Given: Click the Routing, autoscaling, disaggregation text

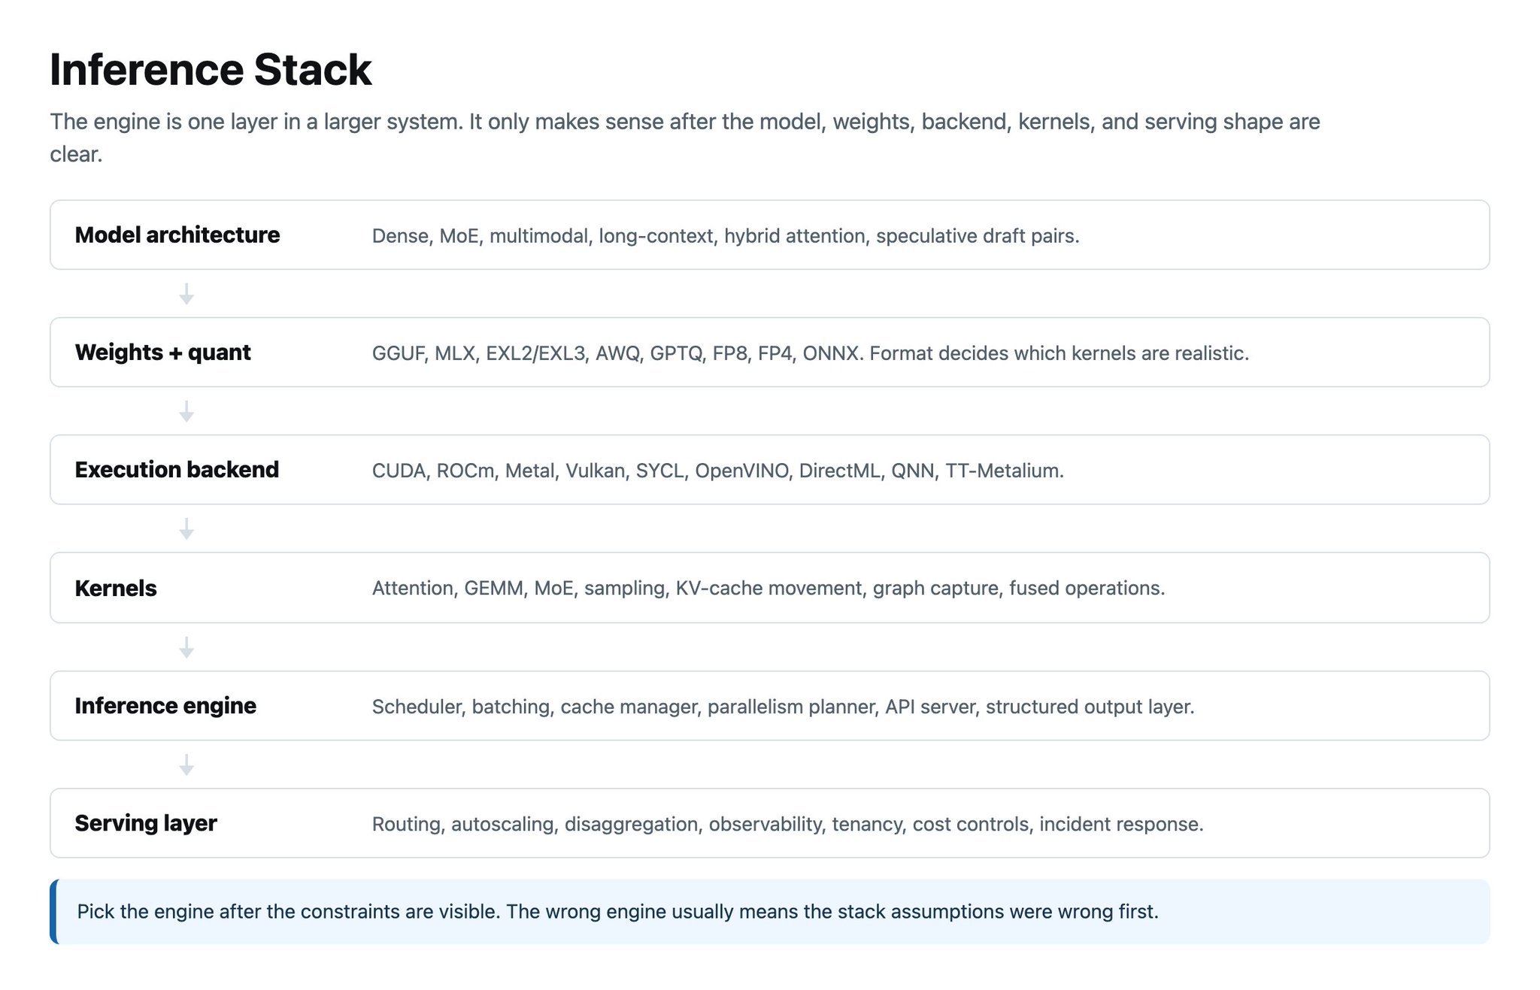Looking at the screenshot, I should (x=788, y=824).
